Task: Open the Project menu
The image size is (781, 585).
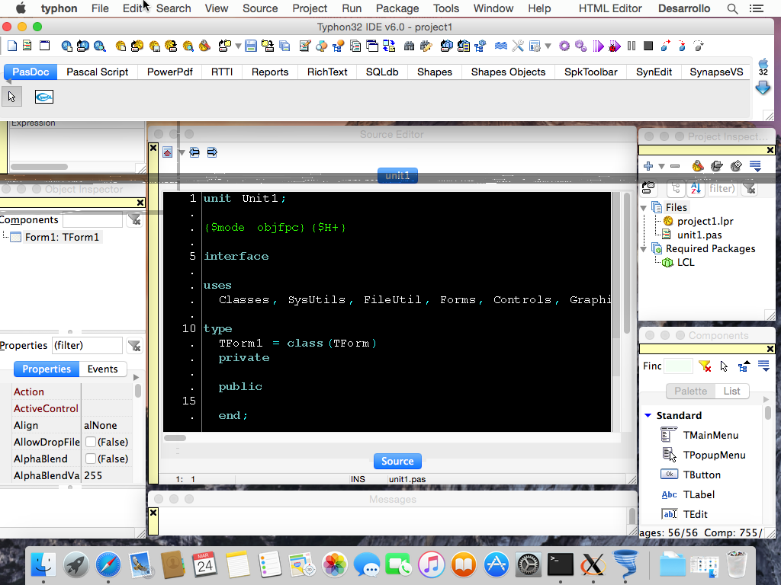Action: 310,8
